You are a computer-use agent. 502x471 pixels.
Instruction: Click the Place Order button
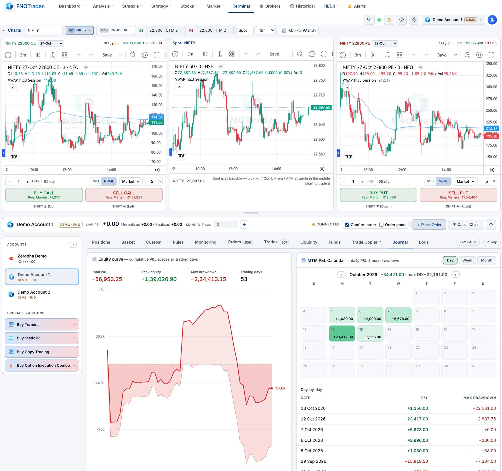[x=429, y=225]
